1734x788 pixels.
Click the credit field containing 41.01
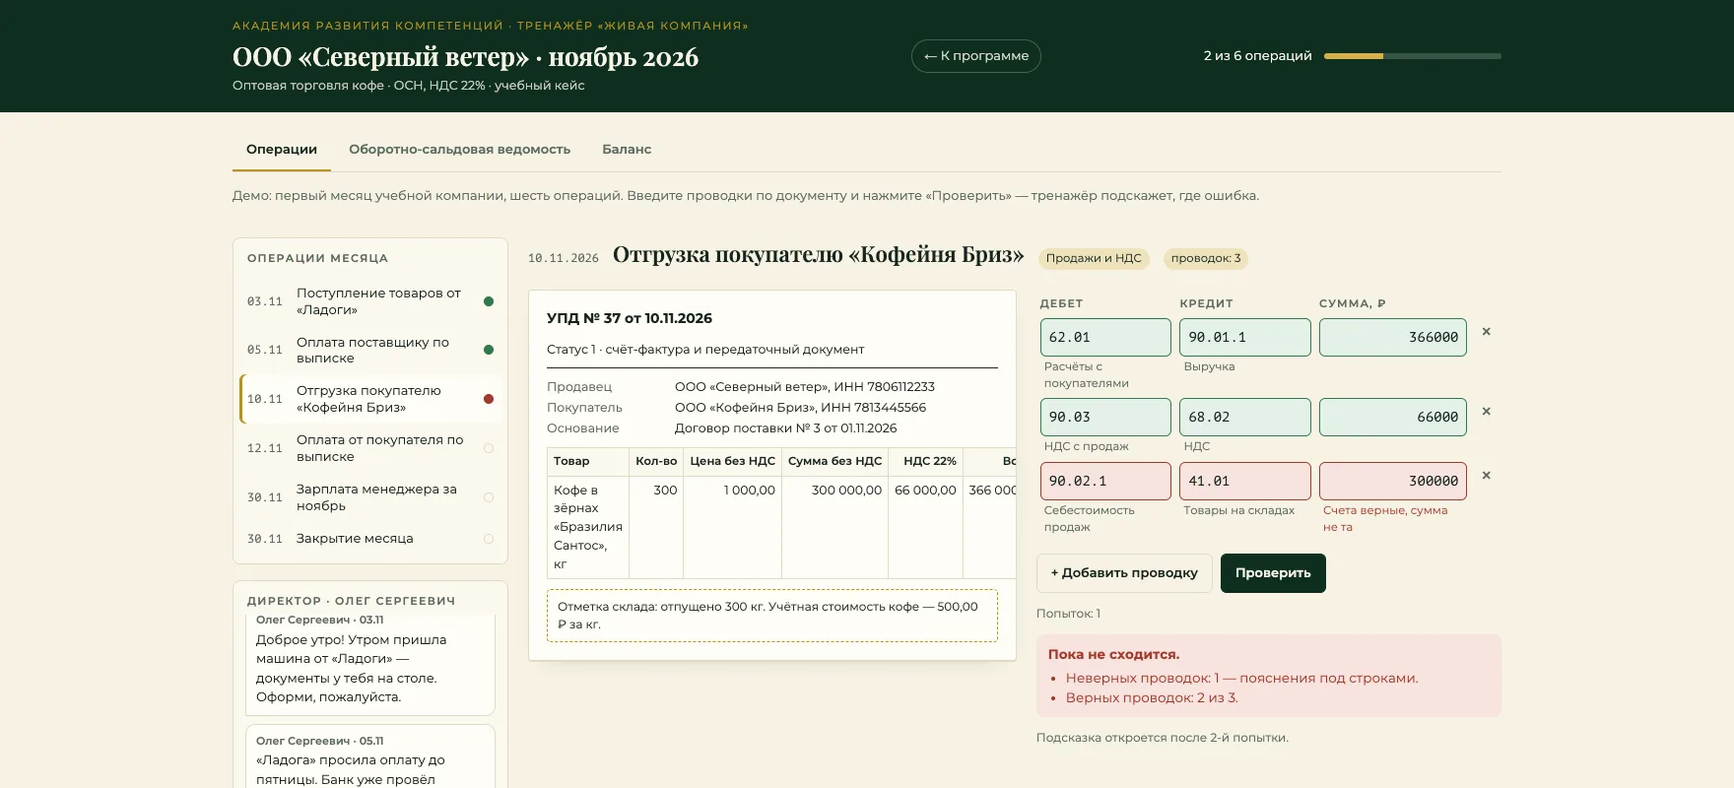pos(1245,481)
